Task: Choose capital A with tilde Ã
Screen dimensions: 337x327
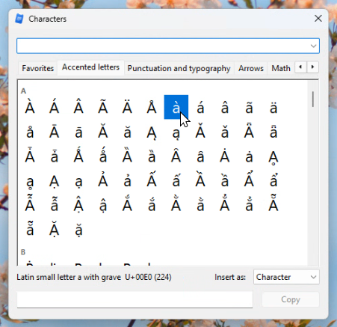Action: [103, 107]
